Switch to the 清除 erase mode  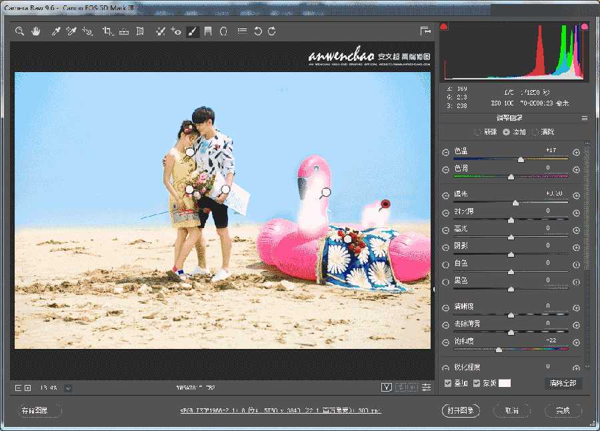click(x=533, y=132)
